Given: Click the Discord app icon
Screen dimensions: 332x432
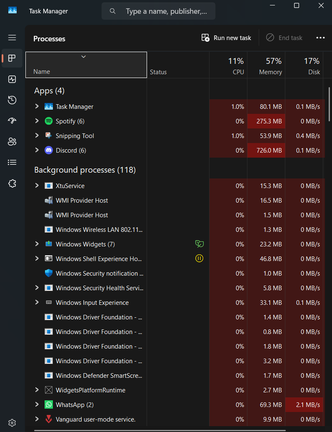Looking at the screenshot, I should point(49,150).
